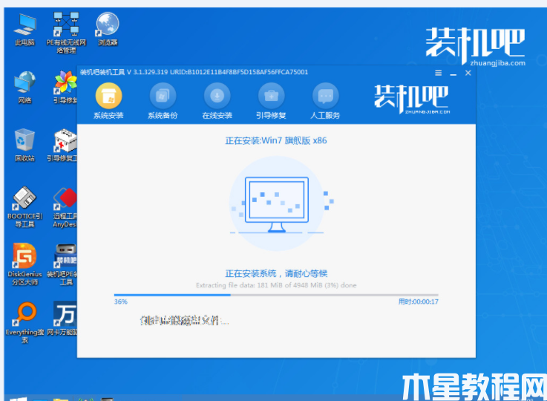
Task: Open the 此电脑 desktop icon
Action: pos(24,29)
